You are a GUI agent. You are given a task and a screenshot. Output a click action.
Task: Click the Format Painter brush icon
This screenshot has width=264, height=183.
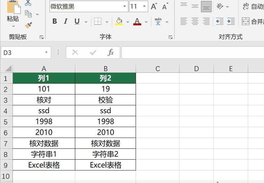28,25
